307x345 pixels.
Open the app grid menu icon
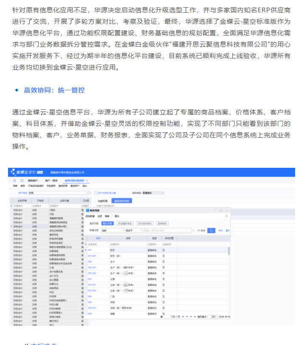tap(22, 181)
